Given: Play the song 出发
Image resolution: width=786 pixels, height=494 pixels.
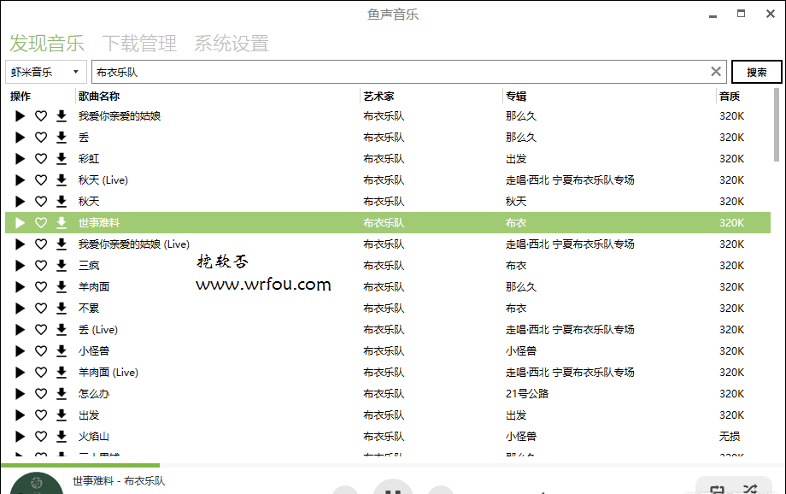Looking at the screenshot, I should 20,415.
